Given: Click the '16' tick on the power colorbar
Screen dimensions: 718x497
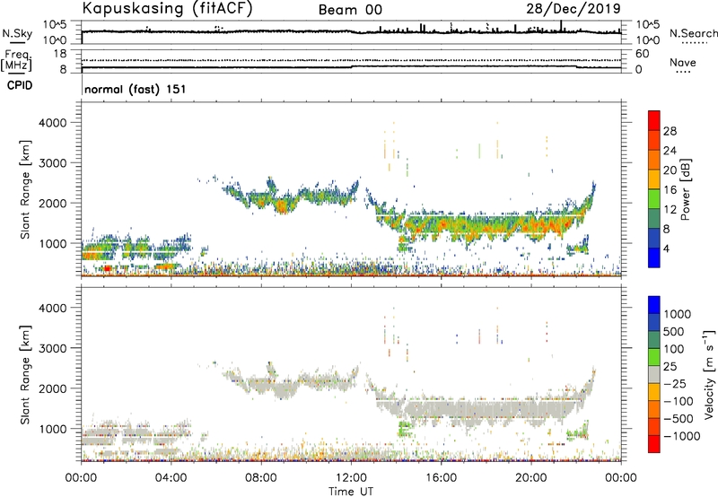Looking at the screenshot, I should (x=670, y=190).
